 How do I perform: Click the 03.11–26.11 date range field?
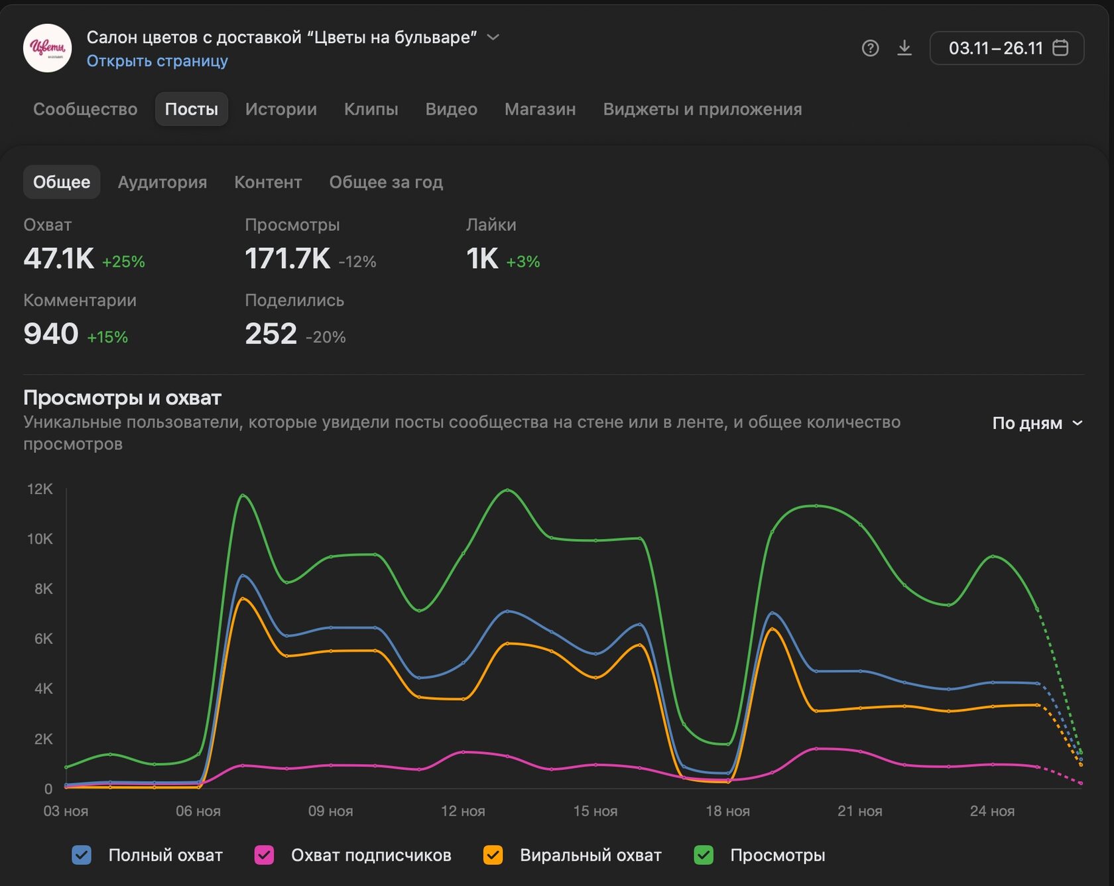(x=995, y=48)
